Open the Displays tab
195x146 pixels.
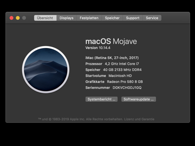pos(67,18)
